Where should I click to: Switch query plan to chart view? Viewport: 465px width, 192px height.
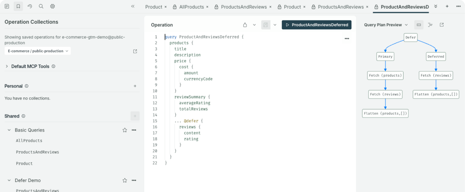pos(418,25)
